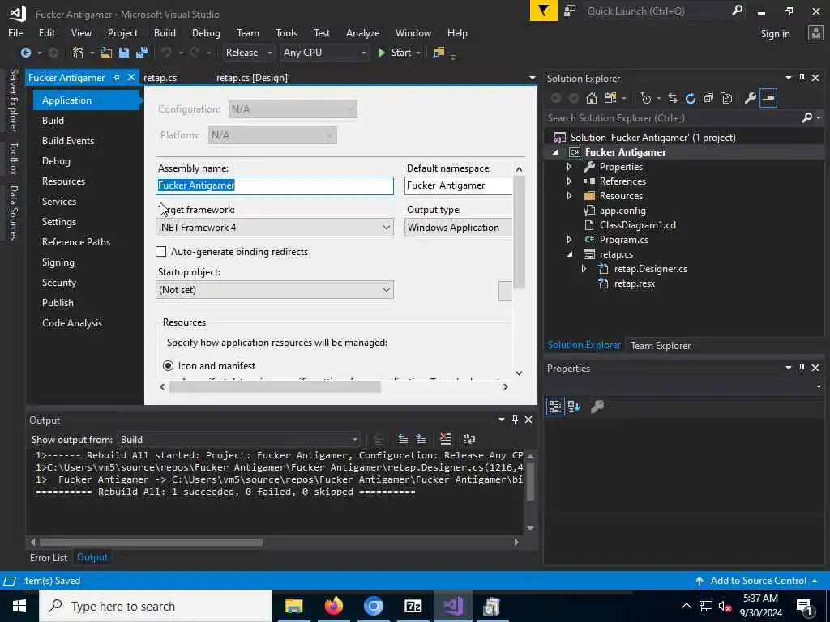Click in the Default namespace field

click(459, 185)
